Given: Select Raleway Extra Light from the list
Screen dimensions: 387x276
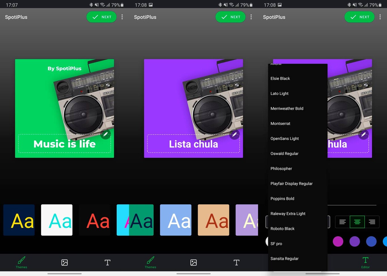Looking at the screenshot, I should point(288,214).
